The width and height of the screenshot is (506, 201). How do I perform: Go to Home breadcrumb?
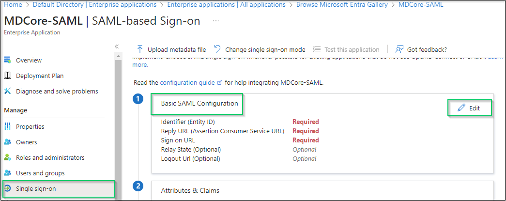tap(13, 4)
